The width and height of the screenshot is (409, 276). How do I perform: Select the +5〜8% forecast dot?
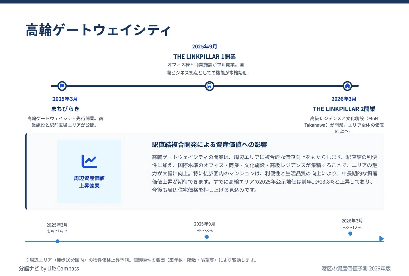207,237
